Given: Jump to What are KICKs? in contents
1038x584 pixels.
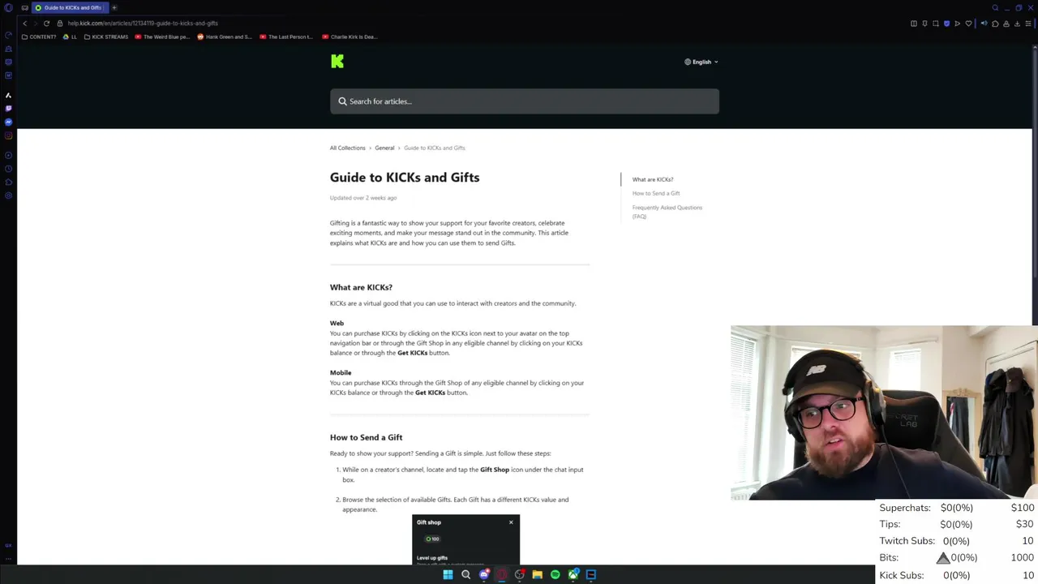Looking at the screenshot, I should coord(653,179).
